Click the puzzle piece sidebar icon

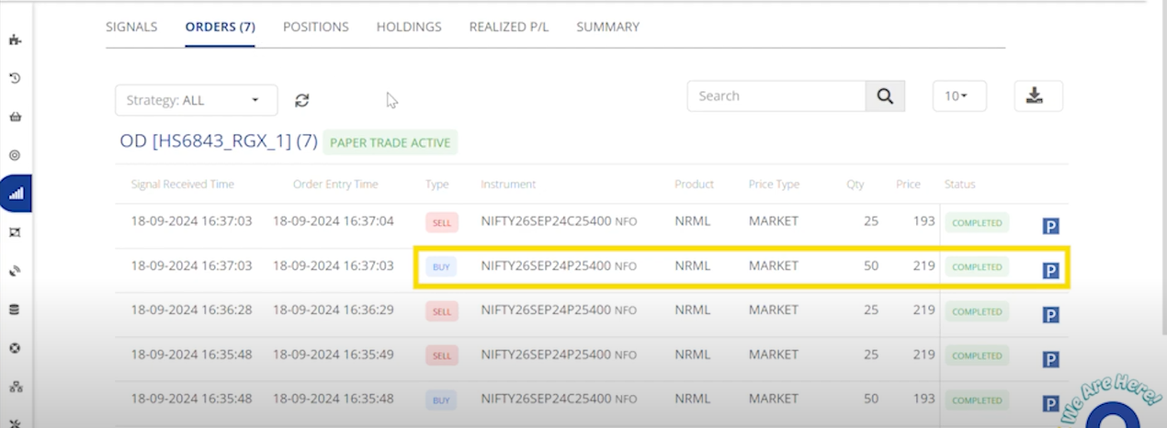tap(15, 39)
